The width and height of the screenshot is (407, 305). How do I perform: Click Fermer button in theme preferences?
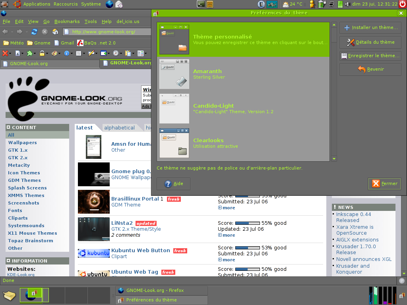(384, 183)
